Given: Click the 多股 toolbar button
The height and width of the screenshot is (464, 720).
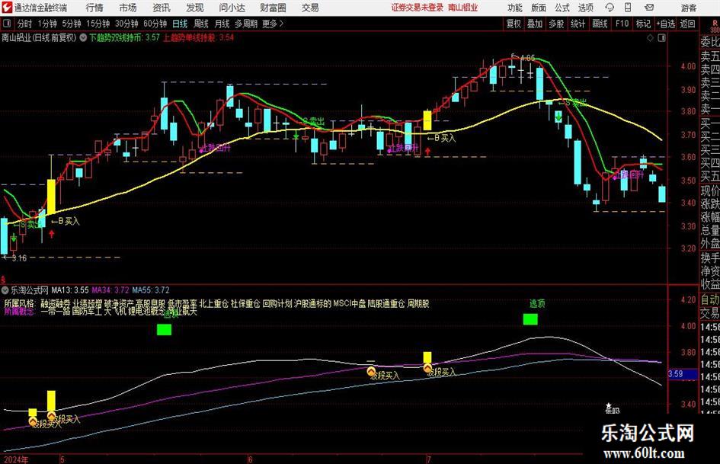Looking at the screenshot, I should pyautogui.click(x=556, y=24).
